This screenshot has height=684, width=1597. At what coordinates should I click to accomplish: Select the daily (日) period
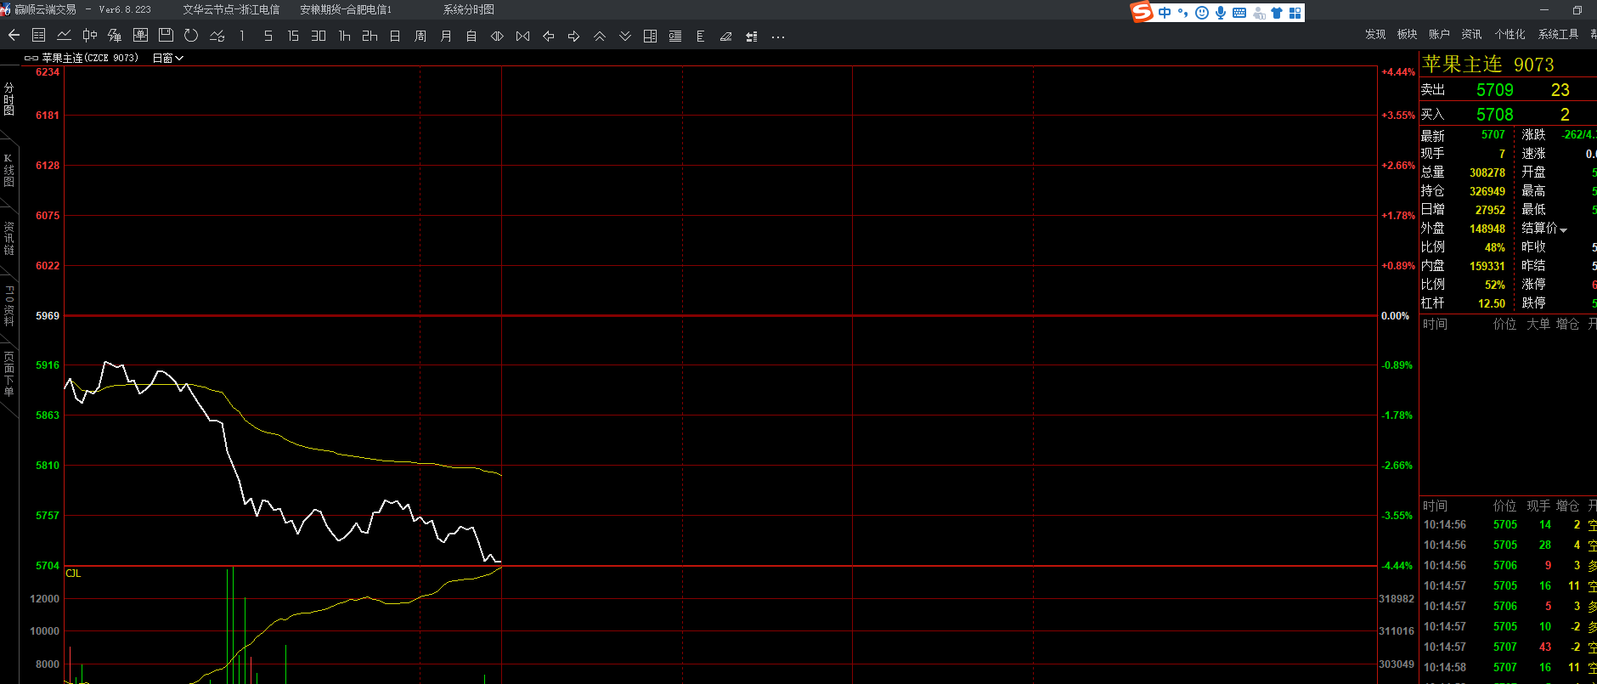(395, 36)
